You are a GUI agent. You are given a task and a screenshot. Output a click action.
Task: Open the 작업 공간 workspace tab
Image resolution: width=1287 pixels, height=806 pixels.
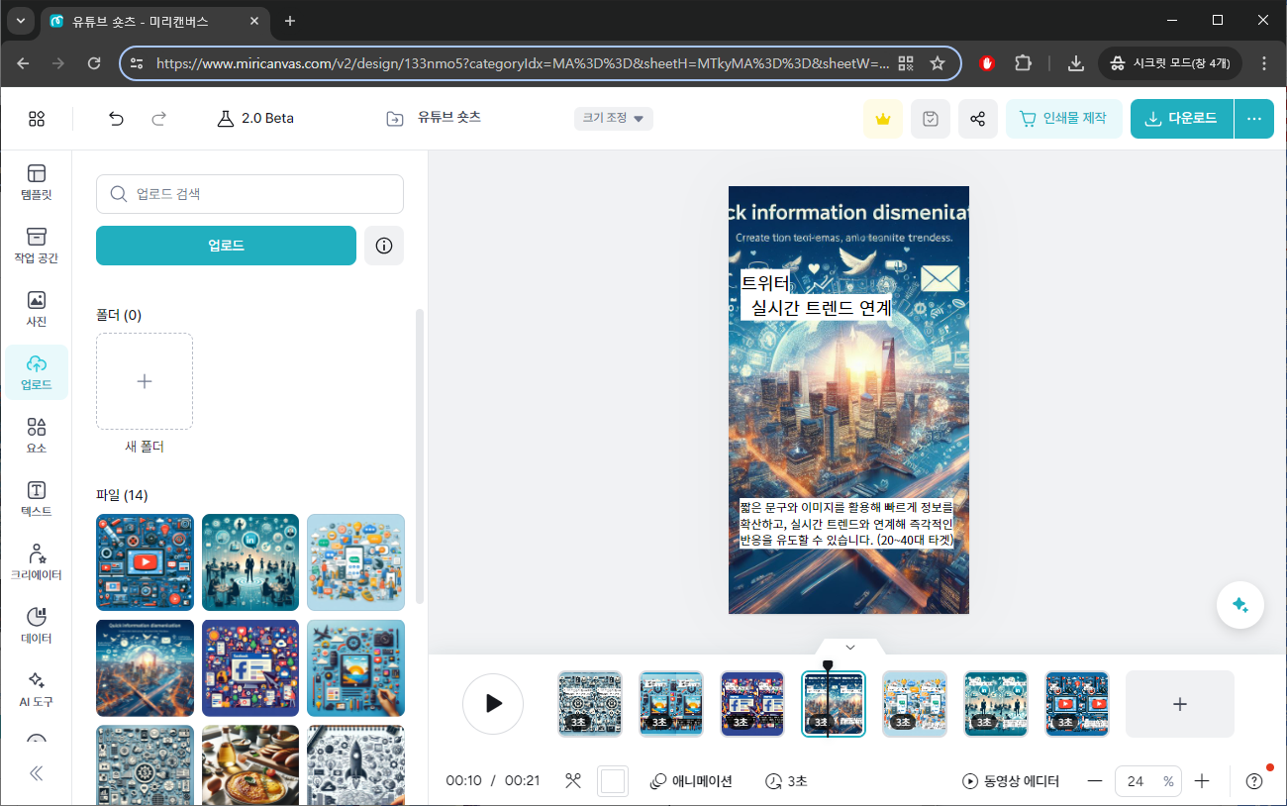37,246
